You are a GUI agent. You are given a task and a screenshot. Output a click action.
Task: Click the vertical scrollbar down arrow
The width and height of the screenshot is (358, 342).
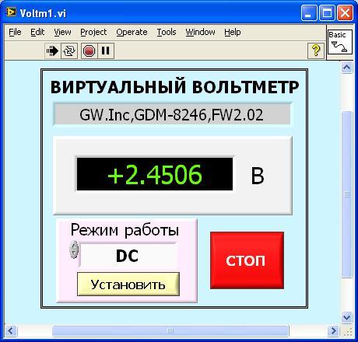point(346,317)
